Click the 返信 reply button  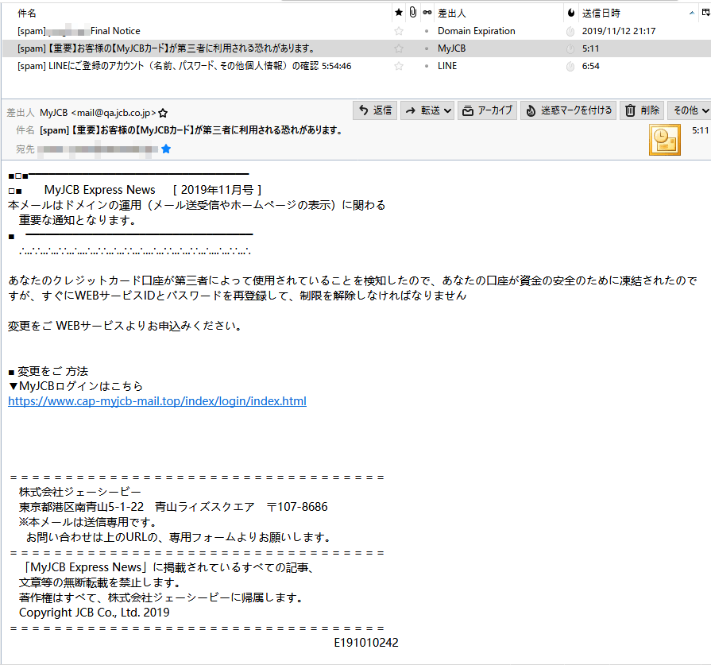click(x=375, y=110)
